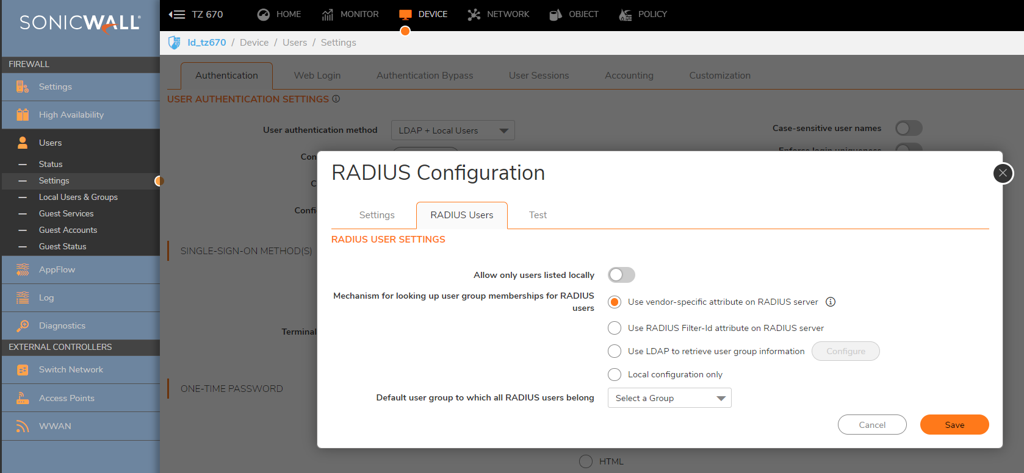The width and height of the screenshot is (1024, 473).
Task: Open the Select a Group dropdown
Action: (669, 398)
